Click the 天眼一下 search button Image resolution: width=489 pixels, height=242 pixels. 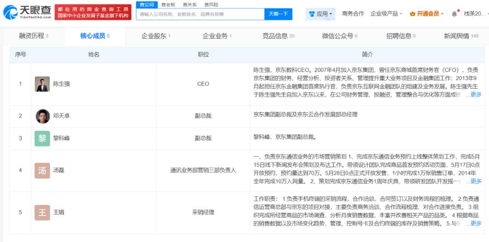click(278, 14)
